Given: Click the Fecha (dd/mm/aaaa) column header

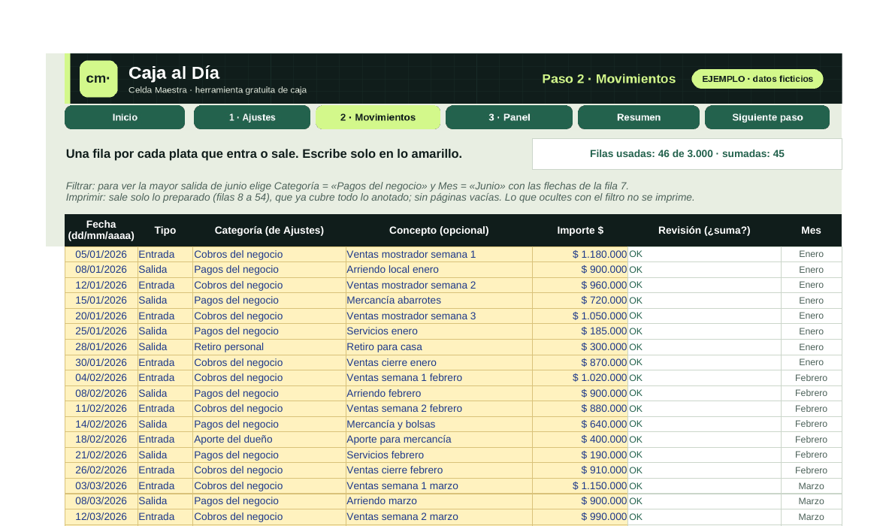Looking at the screenshot, I should coord(101,230).
